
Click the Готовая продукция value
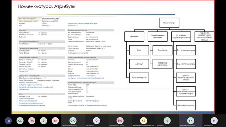(93, 101)
